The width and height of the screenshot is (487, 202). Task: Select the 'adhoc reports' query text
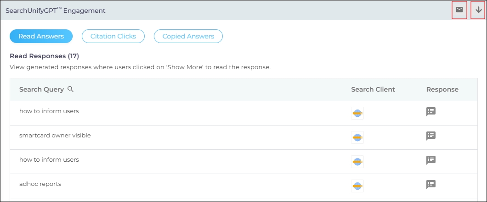(40, 184)
